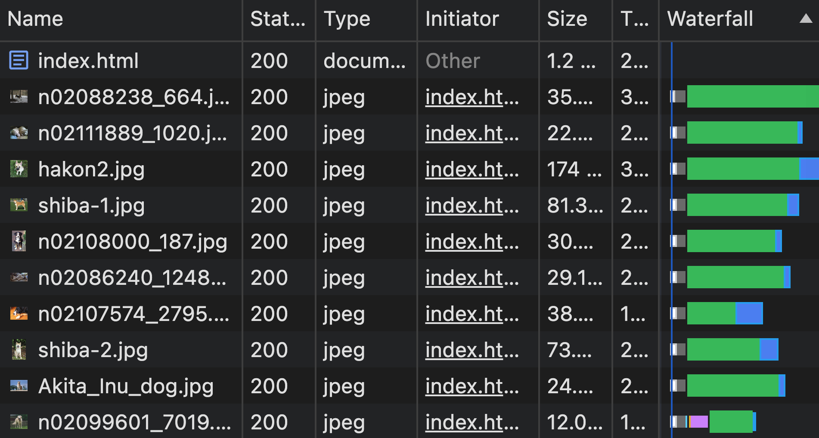Toggle sorting by the Size column

pyautogui.click(x=566, y=19)
